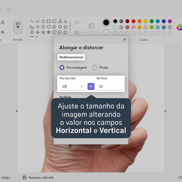
Task: Click the Tamanho: 390.4KB status text
Action: tap(41, 178)
